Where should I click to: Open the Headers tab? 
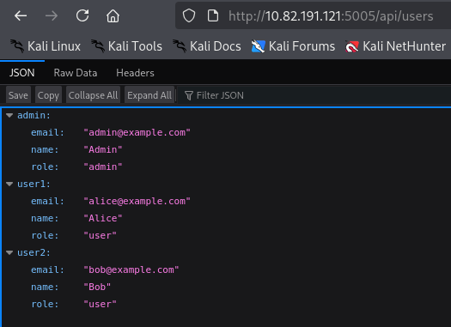click(135, 73)
